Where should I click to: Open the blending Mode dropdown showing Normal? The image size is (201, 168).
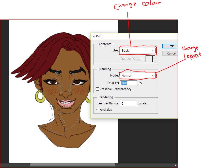138,76
